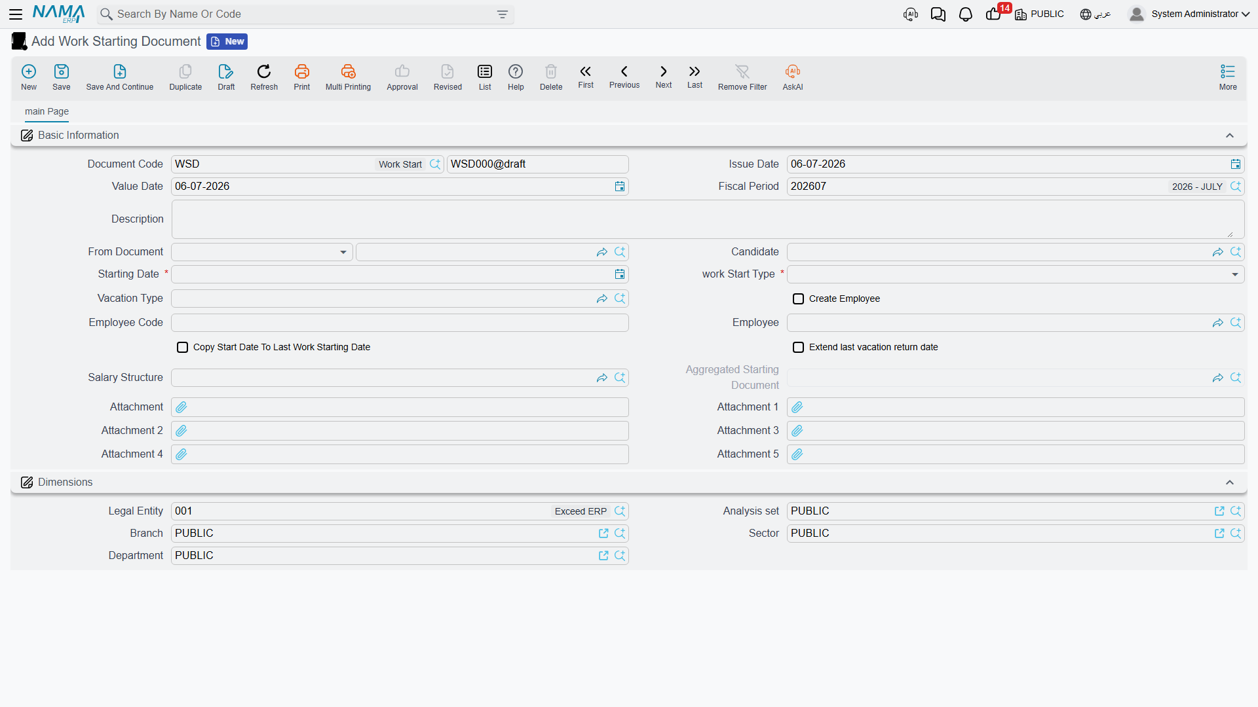Click Remove Filter
This screenshot has height=707, width=1258.
pyautogui.click(x=742, y=77)
